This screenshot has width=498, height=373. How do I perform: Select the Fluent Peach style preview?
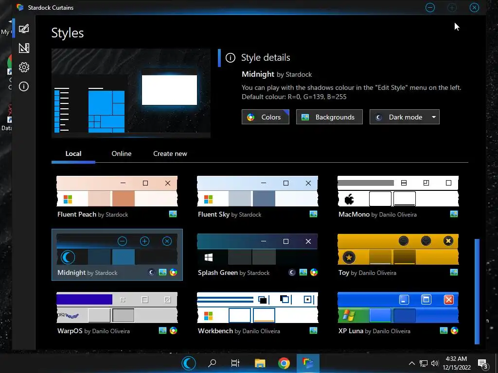tap(117, 191)
